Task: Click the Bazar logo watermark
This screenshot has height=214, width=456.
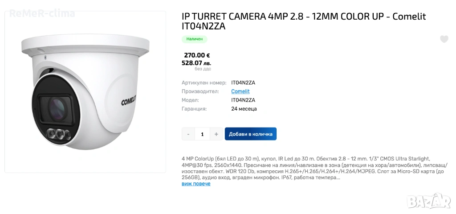Action: [429, 201]
